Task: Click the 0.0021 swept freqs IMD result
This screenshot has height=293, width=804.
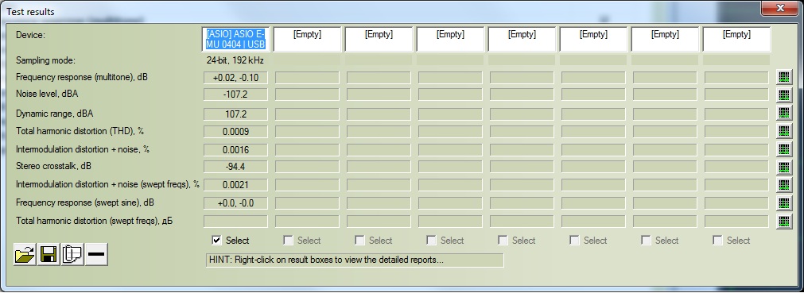Action: pyautogui.click(x=235, y=185)
